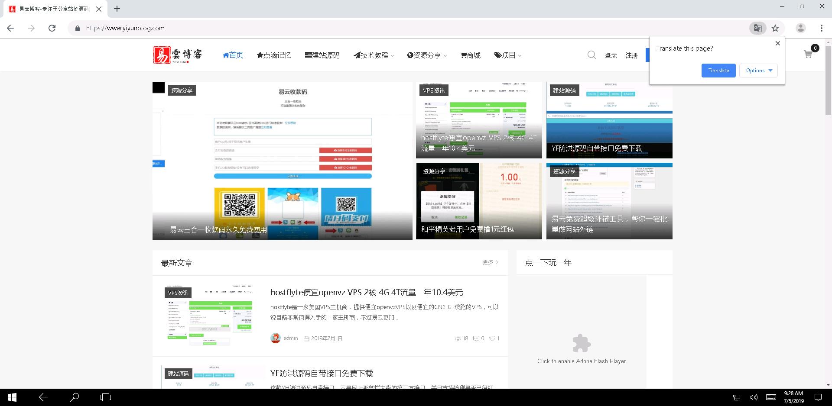Dismiss the Translate this page popup

click(x=777, y=43)
